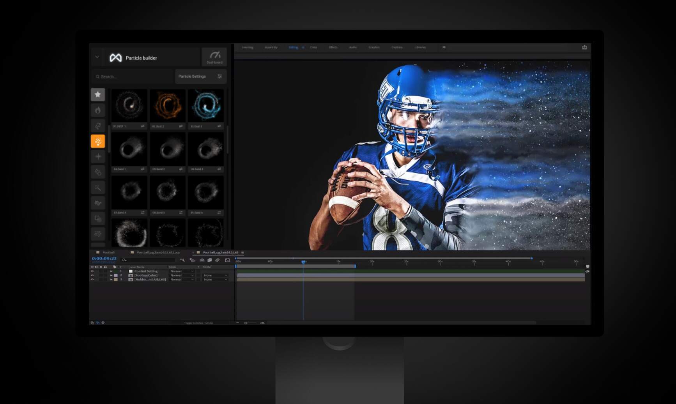The image size is (676, 404).
Task: Open the Dashboard gauge button
Action: pyautogui.click(x=214, y=57)
